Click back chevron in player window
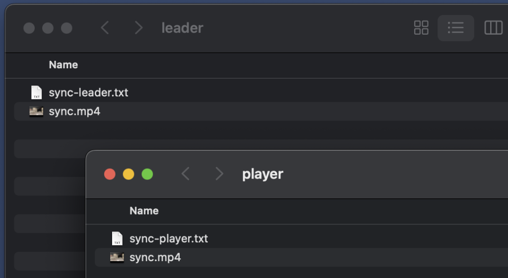The width and height of the screenshot is (508, 278). pyautogui.click(x=186, y=174)
